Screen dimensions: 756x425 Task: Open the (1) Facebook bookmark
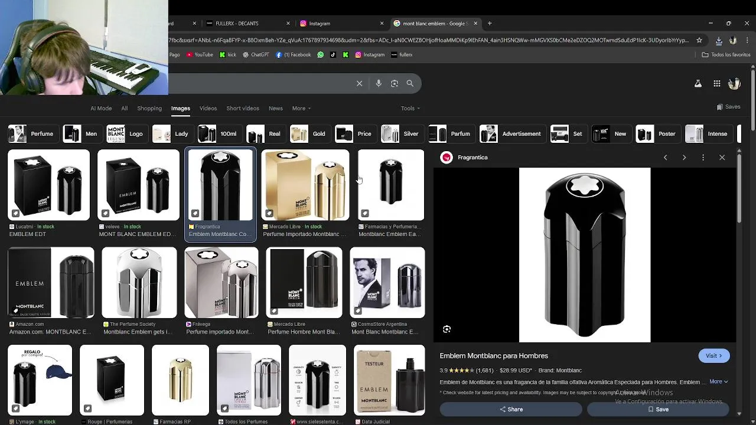coord(294,54)
